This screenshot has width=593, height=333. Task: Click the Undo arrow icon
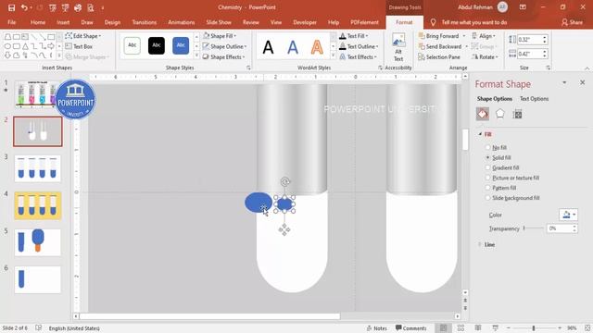pyautogui.click(x=24, y=7)
